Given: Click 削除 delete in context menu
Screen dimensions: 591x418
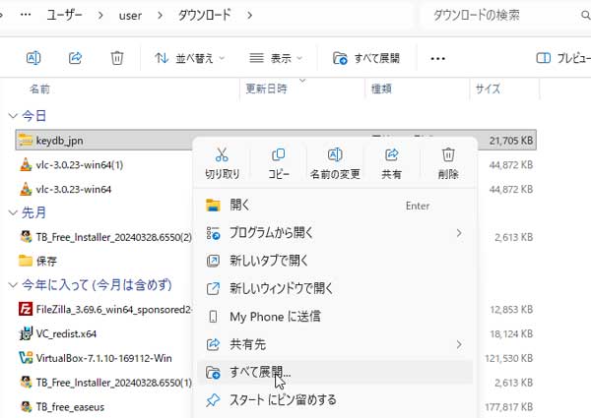Looking at the screenshot, I should point(448,163).
